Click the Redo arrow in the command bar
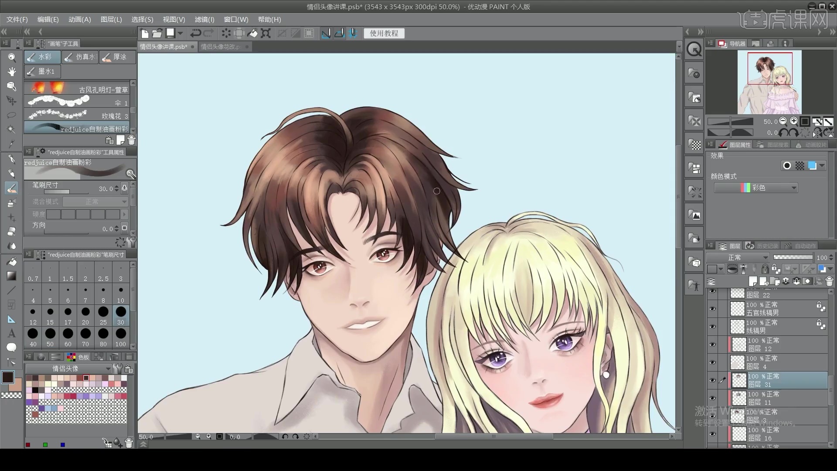Viewport: 837px width, 471px height. pyautogui.click(x=209, y=33)
